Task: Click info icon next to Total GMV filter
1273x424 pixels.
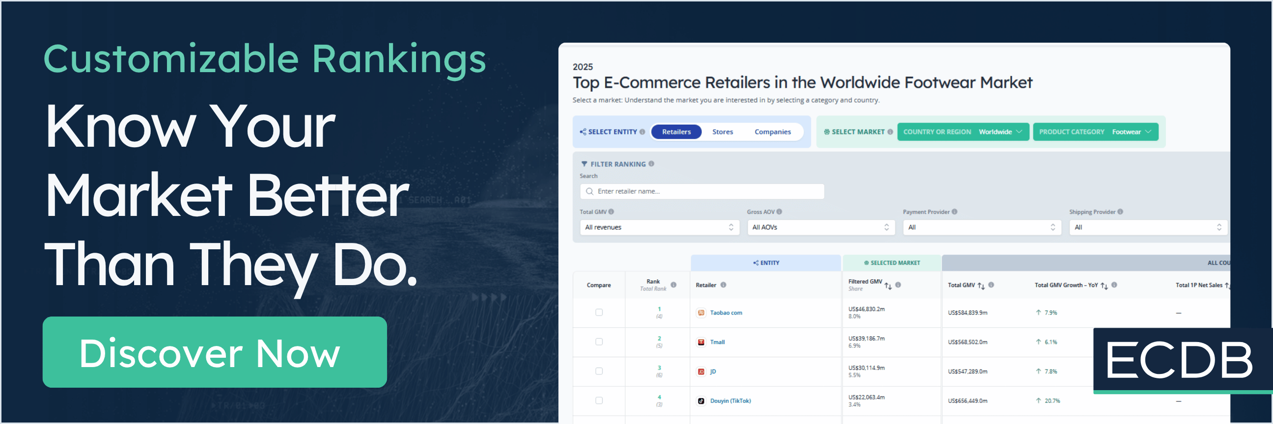Action: click(611, 212)
